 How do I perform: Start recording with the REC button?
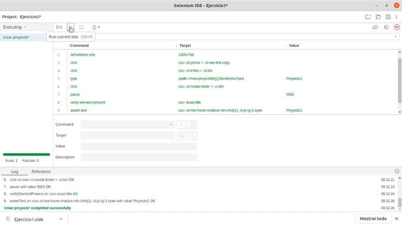click(396, 27)
